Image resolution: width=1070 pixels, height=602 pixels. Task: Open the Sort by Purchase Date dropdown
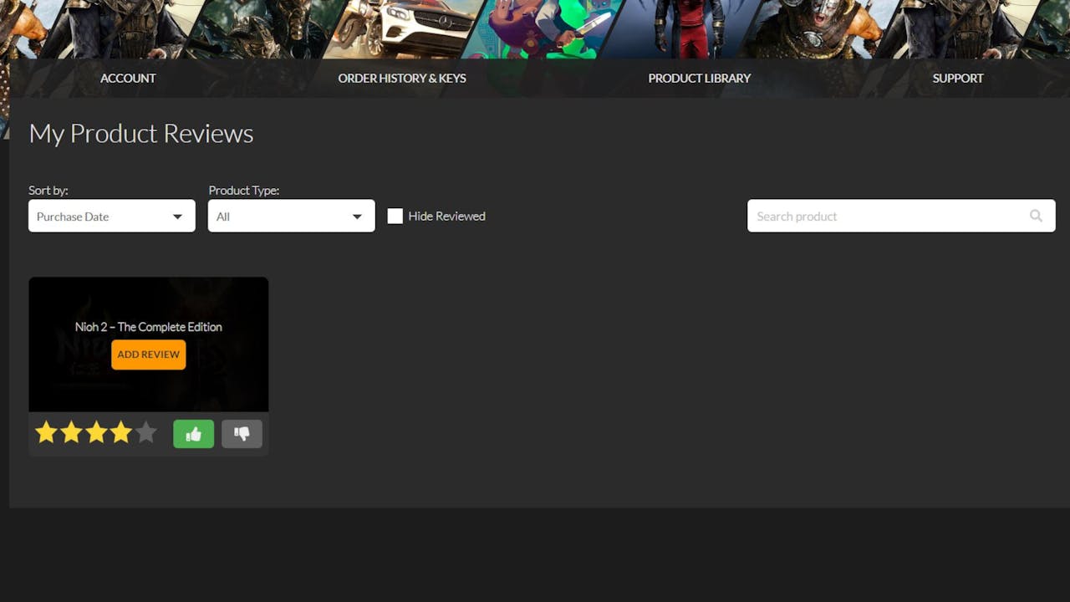coord(112,216)
